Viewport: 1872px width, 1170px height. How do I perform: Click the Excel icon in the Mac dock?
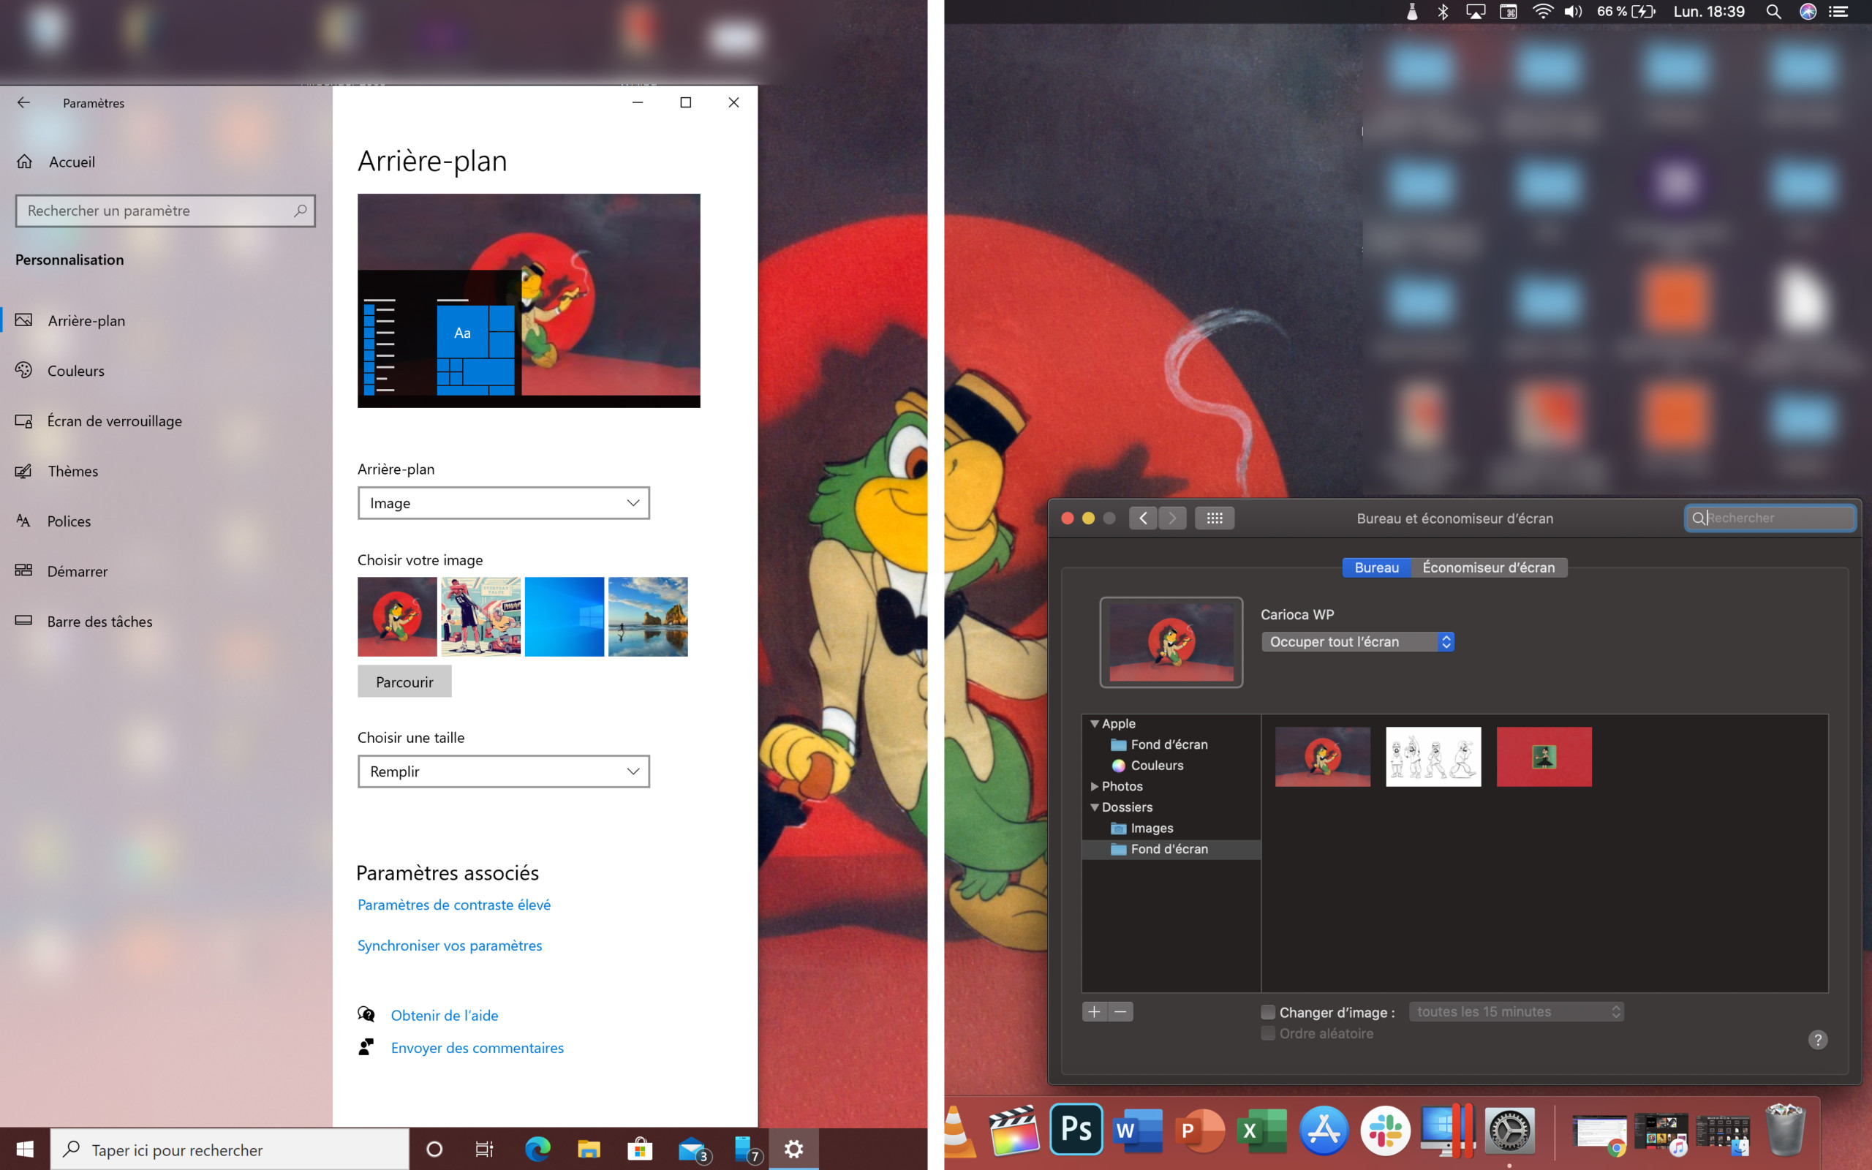point(1258,1130)
